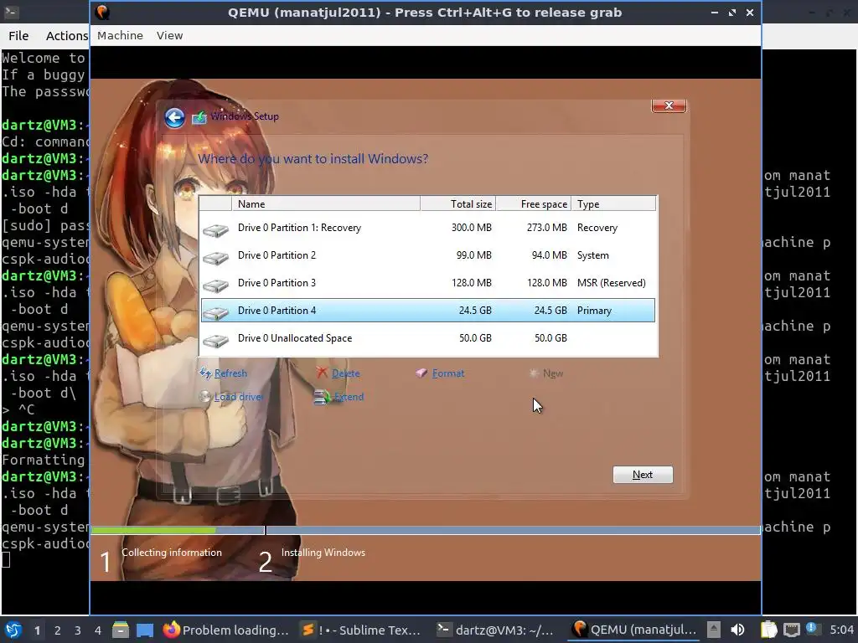Viewport: 858px width, 643px height.
Task: Switch to workspace 4 in taskbar
Action: click(x=98, y=630)
